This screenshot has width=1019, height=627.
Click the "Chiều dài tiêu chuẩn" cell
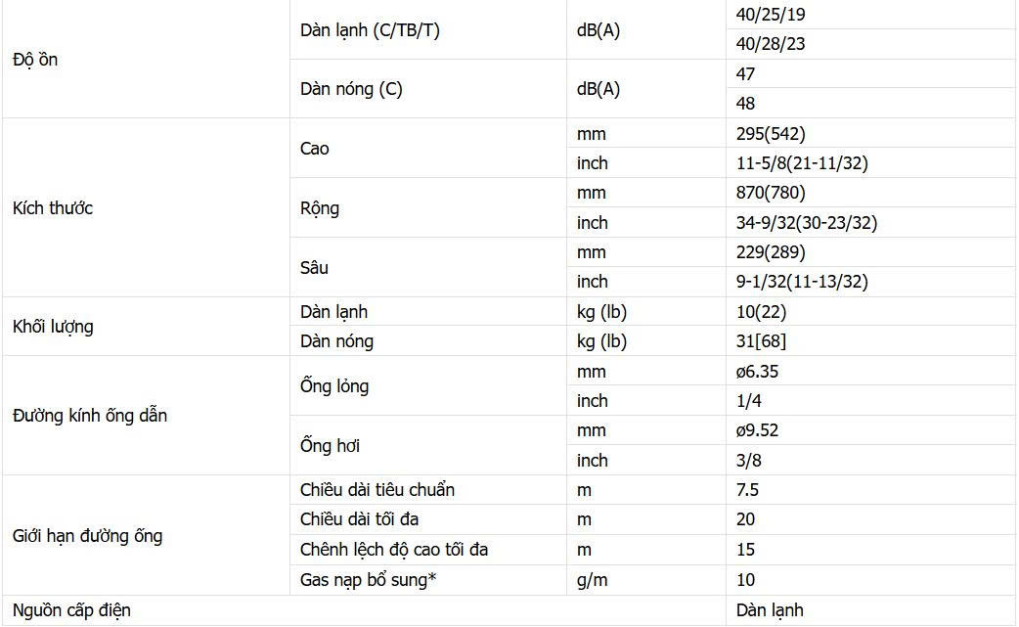point(377,490)
